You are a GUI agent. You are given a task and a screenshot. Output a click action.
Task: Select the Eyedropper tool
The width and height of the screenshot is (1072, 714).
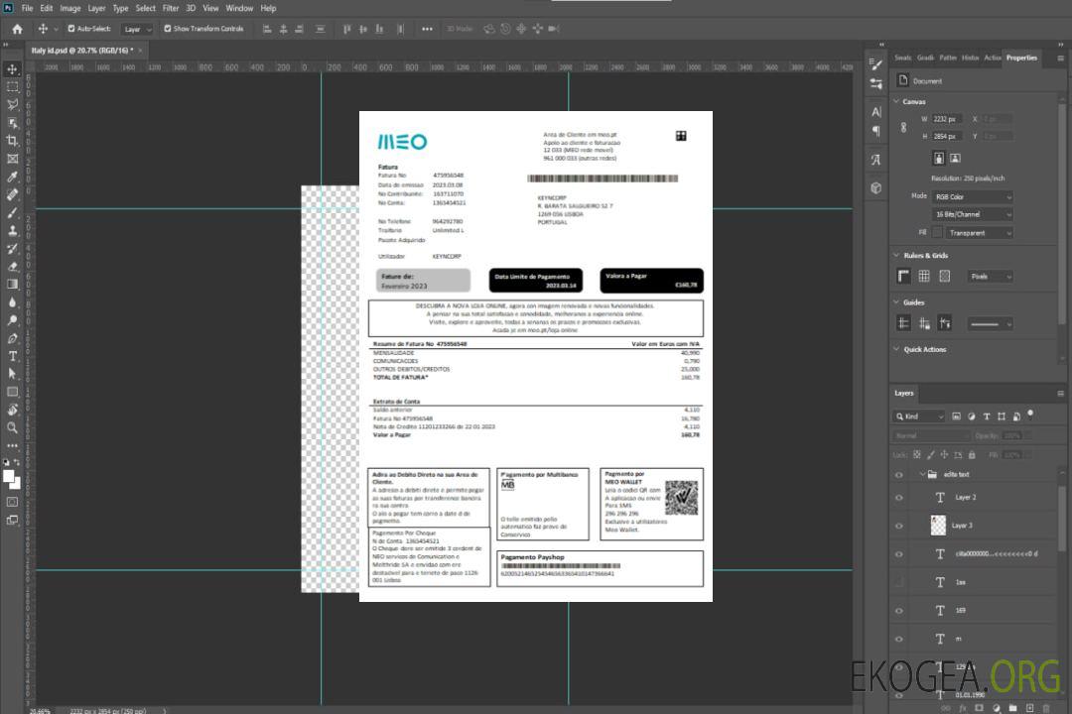tap(13, 177)
